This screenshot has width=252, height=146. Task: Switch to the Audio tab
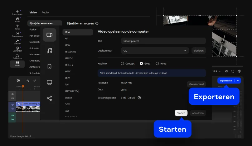pyautogui.click(x=45, y=12)
